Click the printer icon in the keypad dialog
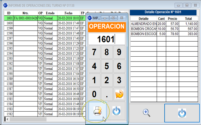The image size is (201, 125). coord(98,111)
